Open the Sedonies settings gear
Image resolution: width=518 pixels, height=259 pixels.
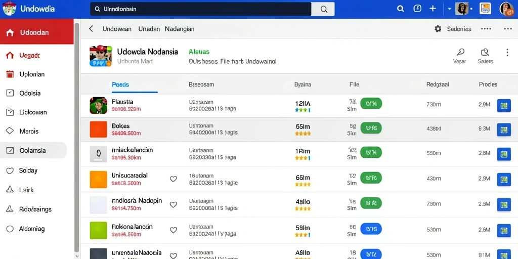pyautogui.click(x=438, y=29)
